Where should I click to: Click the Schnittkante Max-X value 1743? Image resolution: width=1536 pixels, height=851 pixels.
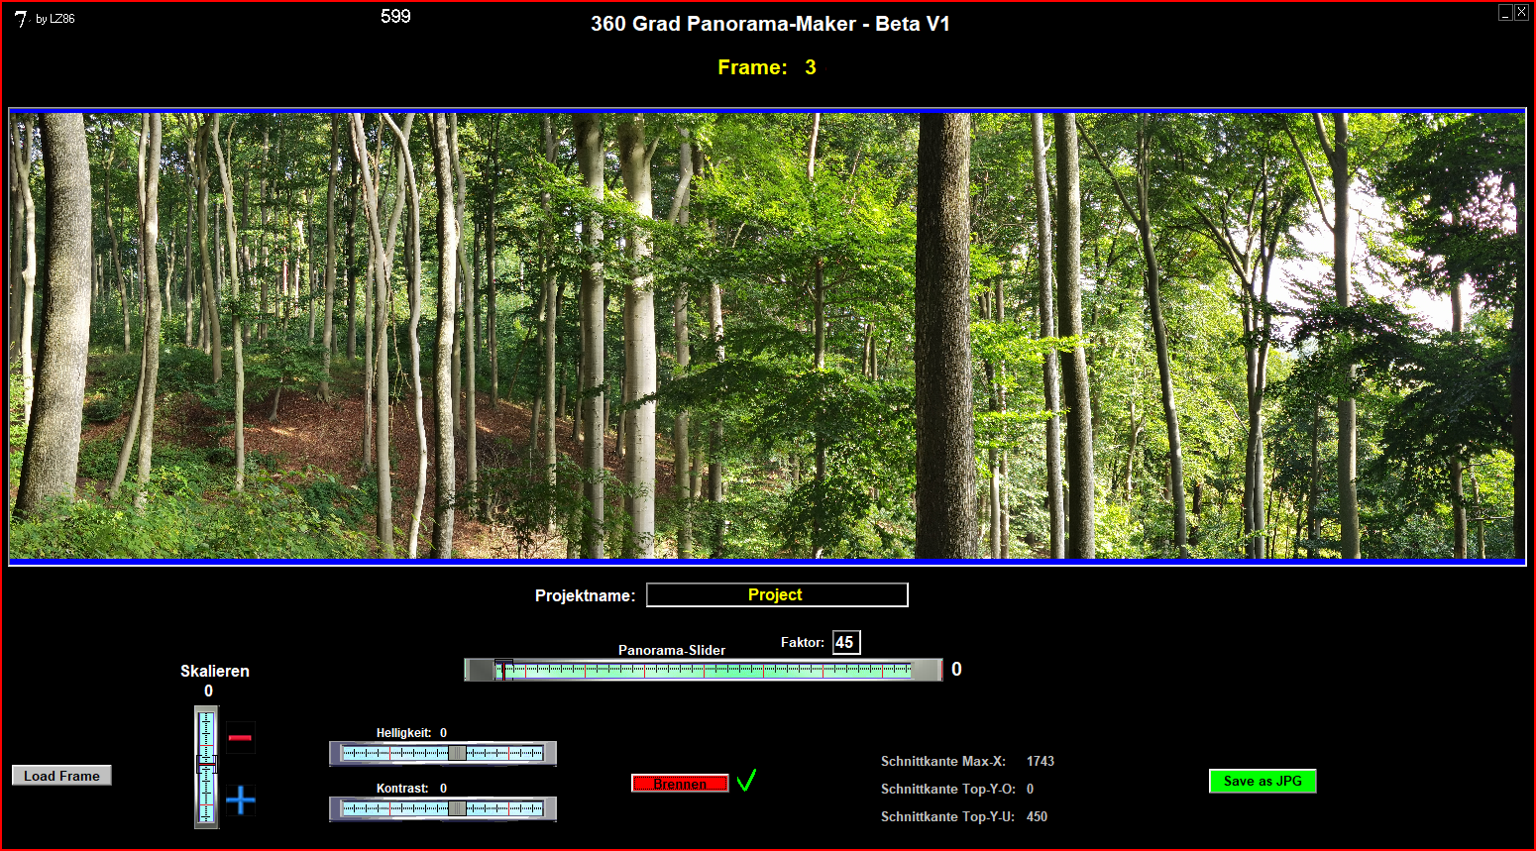[x=1041, y=761]
